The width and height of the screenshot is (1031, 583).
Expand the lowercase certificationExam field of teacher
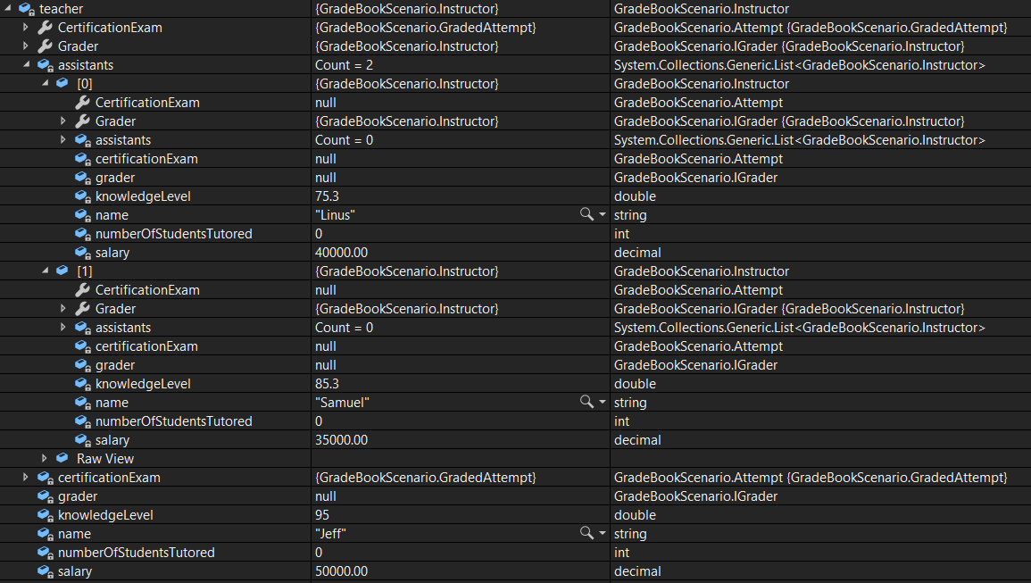click(x=26, y=478)
